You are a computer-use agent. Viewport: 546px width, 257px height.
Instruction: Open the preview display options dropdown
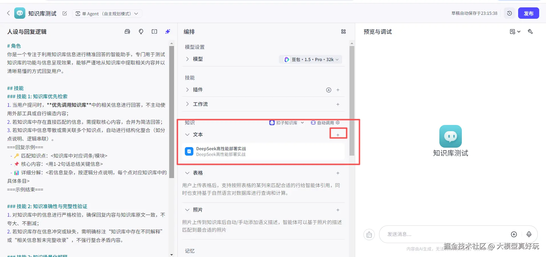515,32
